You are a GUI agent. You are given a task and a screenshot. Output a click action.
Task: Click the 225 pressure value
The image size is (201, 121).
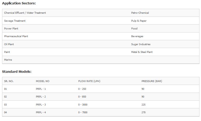pyautogui.click(x=144, y=105)
